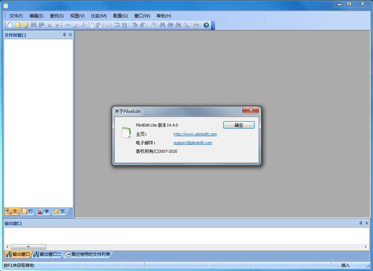Viewport: 373px width, 271px height.
Task: Open the 编辑(E) menu
Action: coord(37,16)
